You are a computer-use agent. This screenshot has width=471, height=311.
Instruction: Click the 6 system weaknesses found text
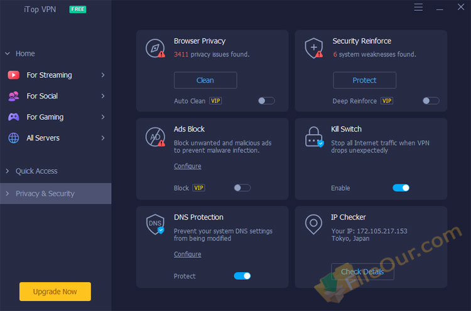point(374,55)
